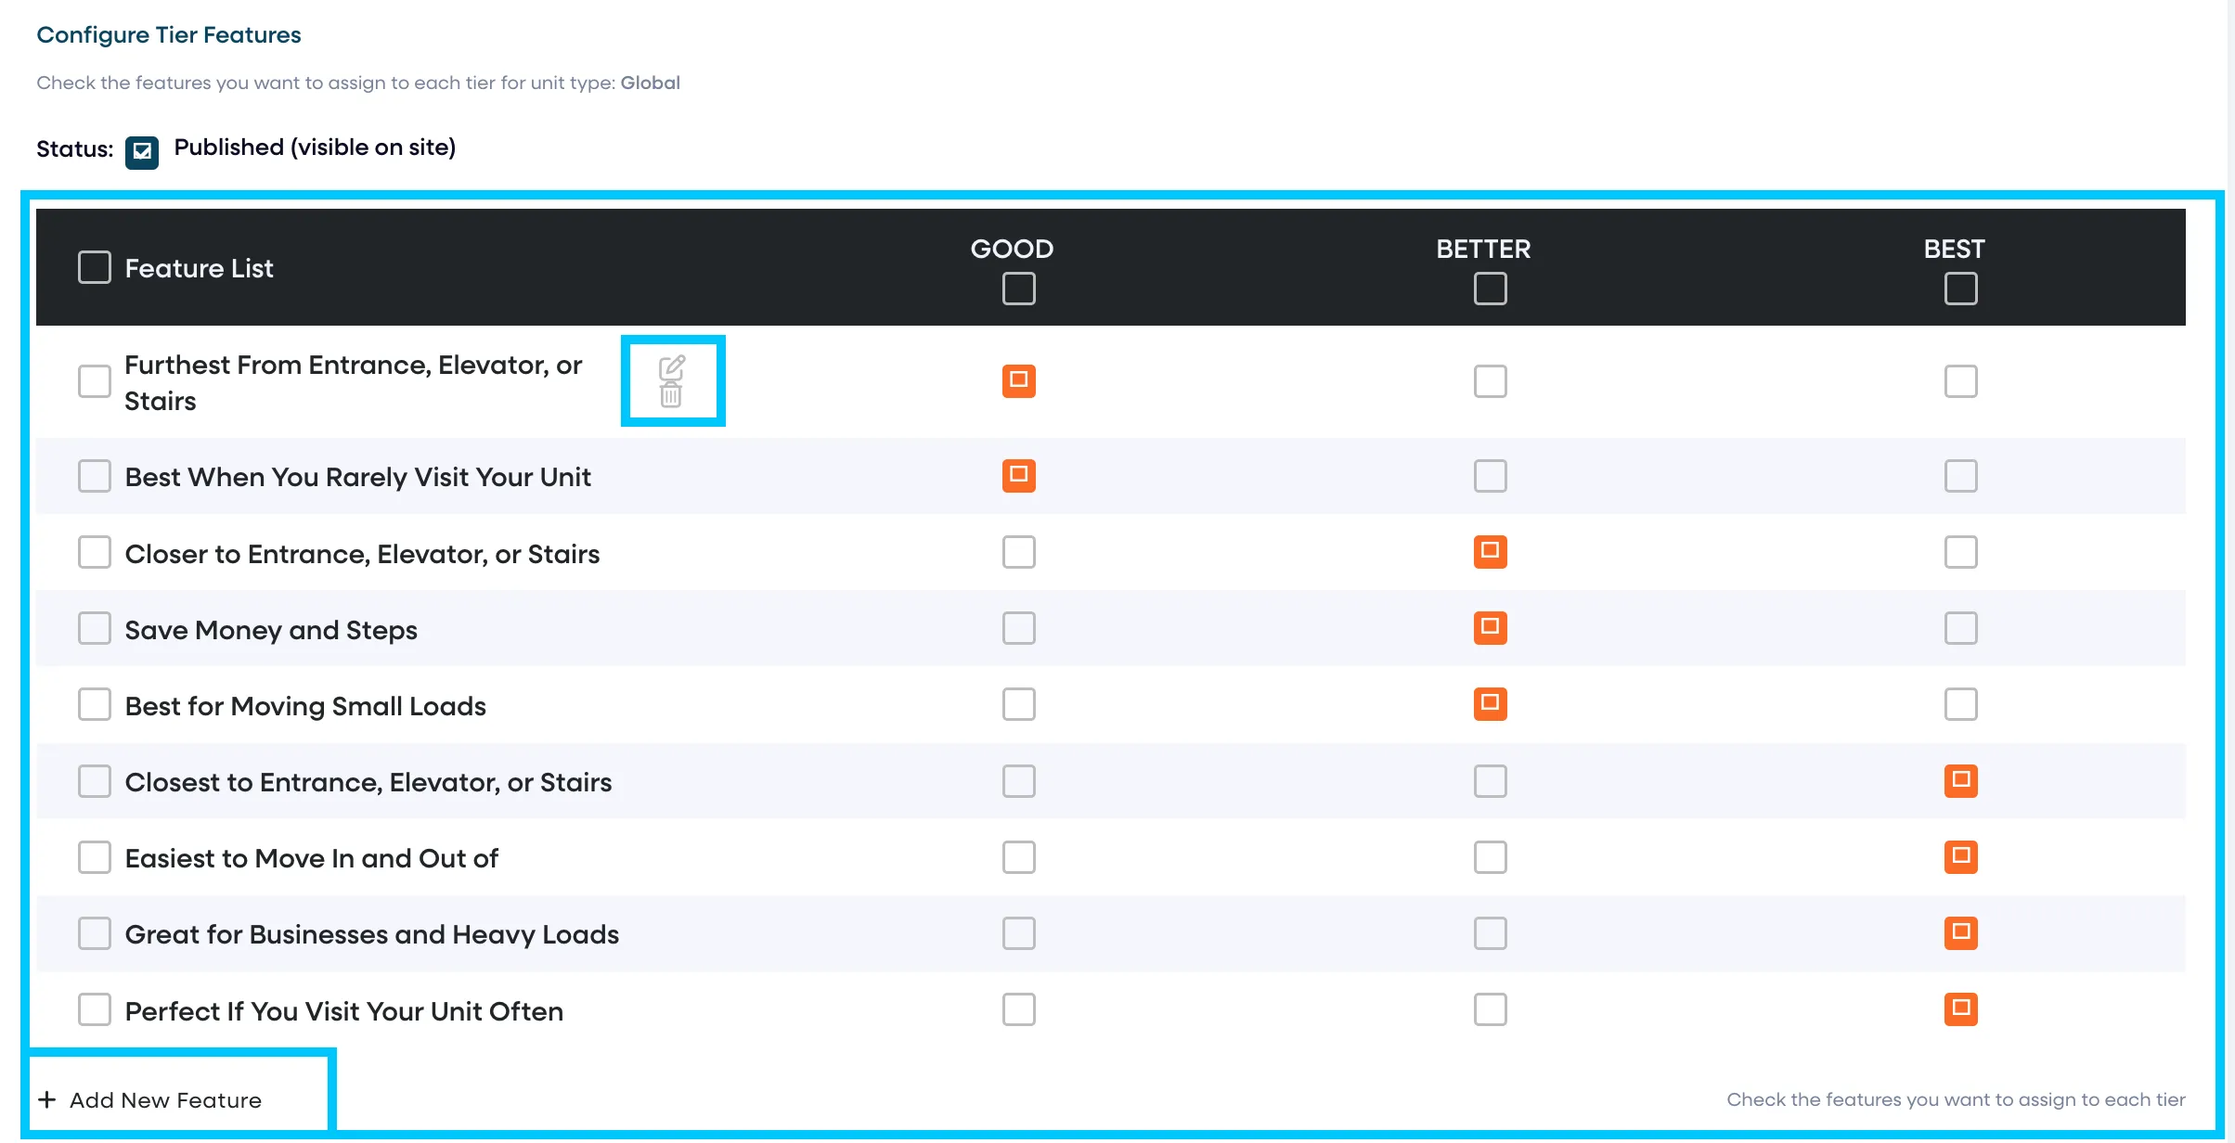Select row checkbox for Best for Moving Small Loads
Screen dimensions: 2235x1143
coord(95,704)
